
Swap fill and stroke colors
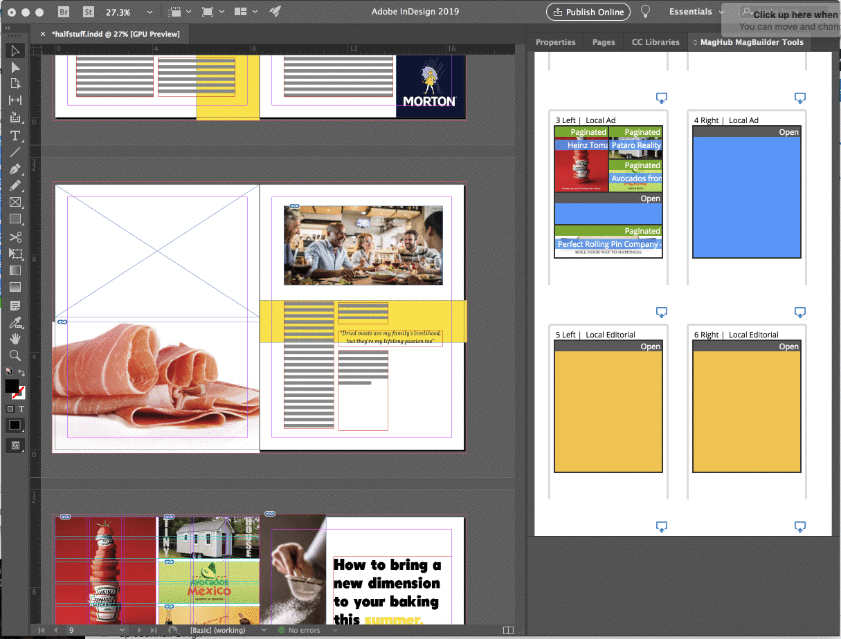pos(21,373)
